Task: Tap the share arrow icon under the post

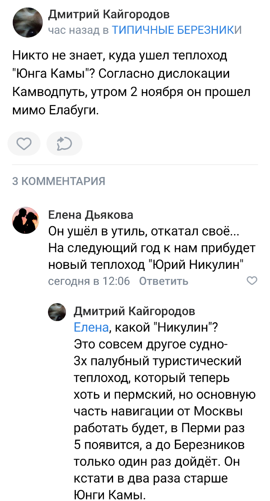Action: (x=64, y=144)
